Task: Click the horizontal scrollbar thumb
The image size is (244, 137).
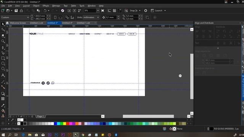Action: click(x=148, y=116)
